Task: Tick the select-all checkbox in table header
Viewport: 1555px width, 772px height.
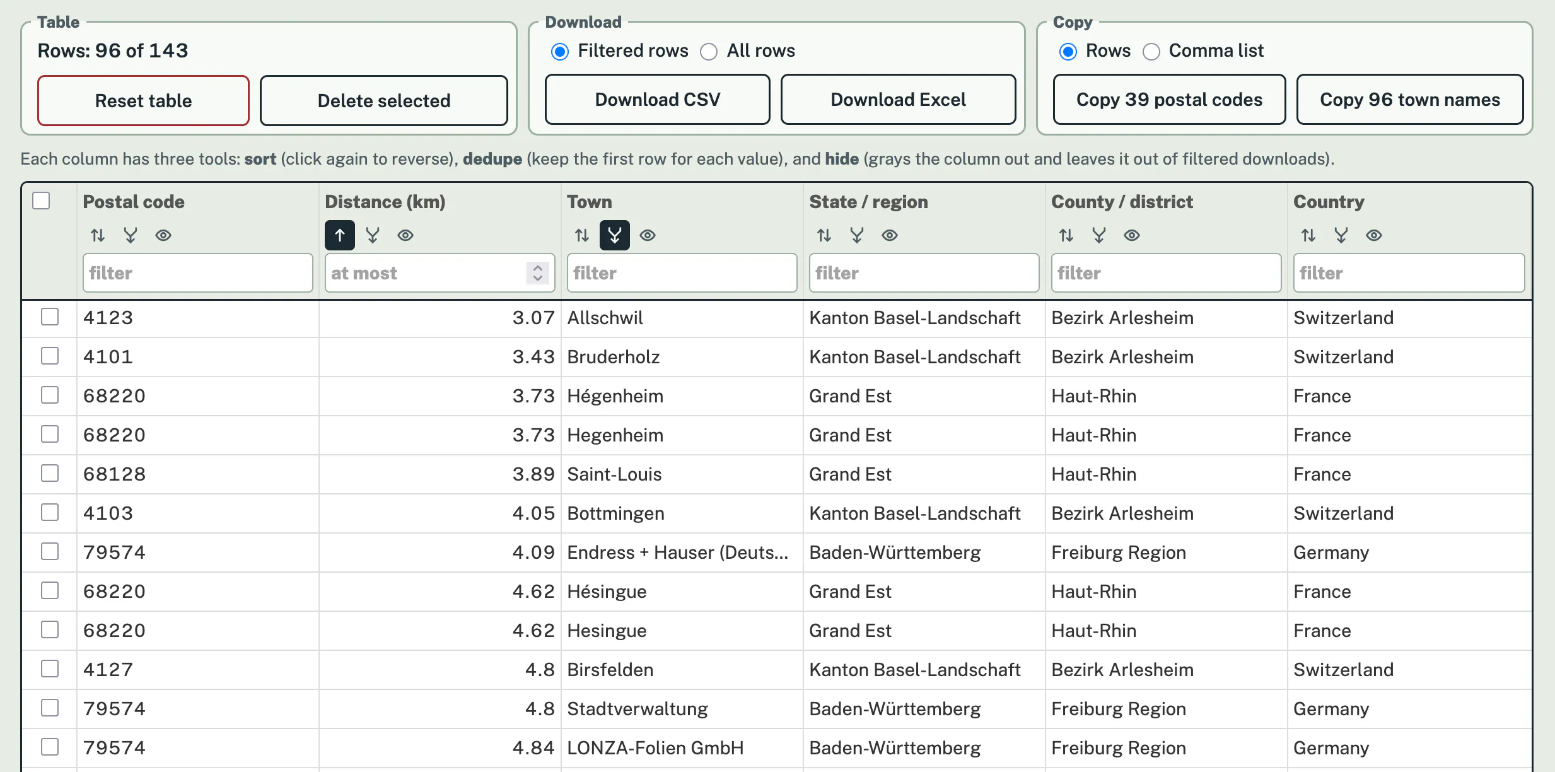Action: pos(41,201)
